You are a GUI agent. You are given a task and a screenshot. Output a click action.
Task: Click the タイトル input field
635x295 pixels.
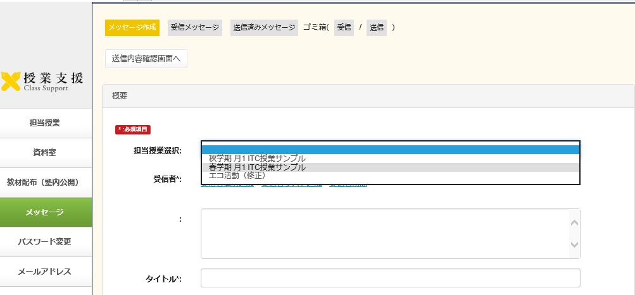[x=390, y=278]
